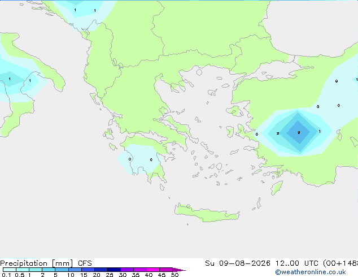Image resolution: width=358 pixels, height=277 pixels.
Task: Click the '1' value over the sea west of Italy
Action: pos(10,79)
